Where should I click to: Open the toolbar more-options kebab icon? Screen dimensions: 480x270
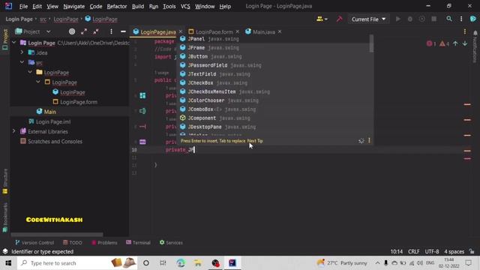click(x=461, y=19)
